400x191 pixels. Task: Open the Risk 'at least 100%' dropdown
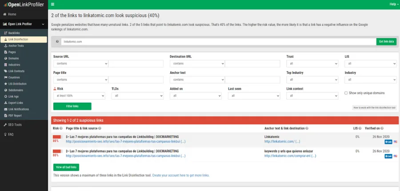(x=79, y=95)
